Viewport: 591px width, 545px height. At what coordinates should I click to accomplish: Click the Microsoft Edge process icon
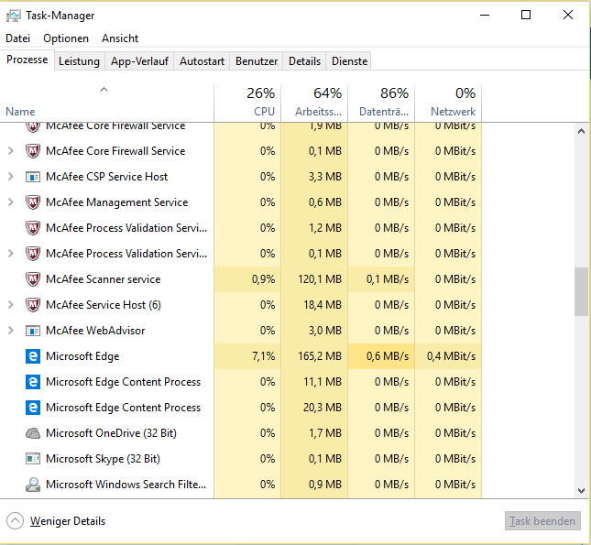pos(33,356)
